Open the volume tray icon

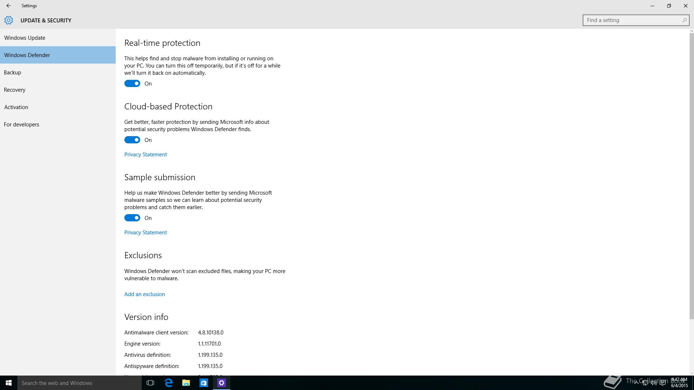point(654,383)
